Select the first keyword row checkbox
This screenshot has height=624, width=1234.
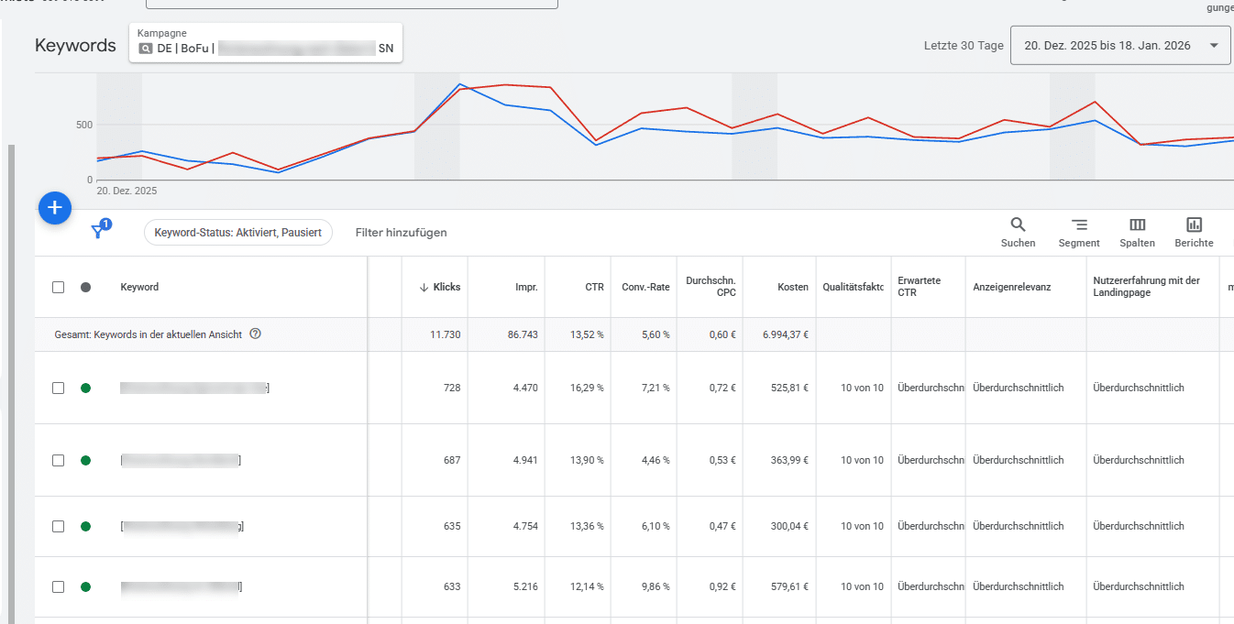pos(58,387)
